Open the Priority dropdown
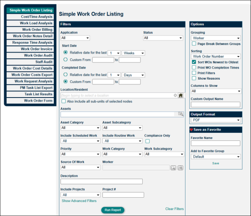The width and height of the screenshot is (251, 216). (81, 154)
